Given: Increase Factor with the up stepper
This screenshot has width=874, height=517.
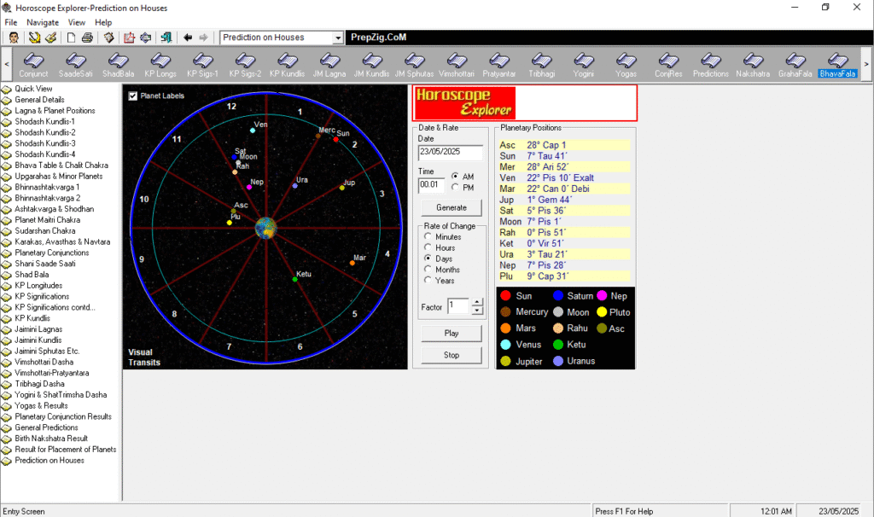Looking at the screenshot, I should click(x=476, y=301).
